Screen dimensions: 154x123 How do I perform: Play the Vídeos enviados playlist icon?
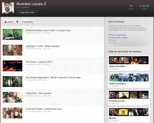[112, 77]
